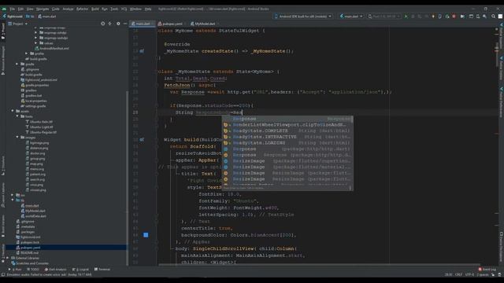Expand the ios folder in project tree

tap(13, 195)
